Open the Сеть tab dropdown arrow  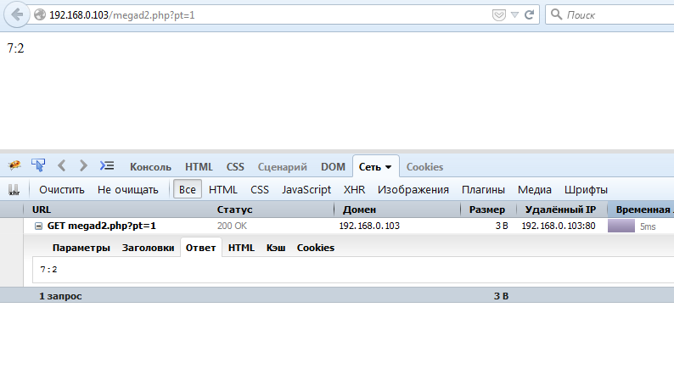click(x=389, y=167)
